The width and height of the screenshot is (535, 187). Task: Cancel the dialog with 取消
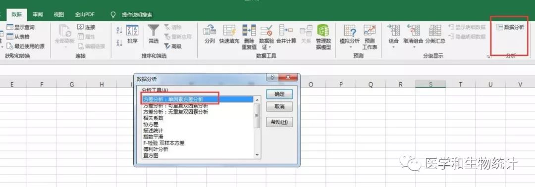279,107
